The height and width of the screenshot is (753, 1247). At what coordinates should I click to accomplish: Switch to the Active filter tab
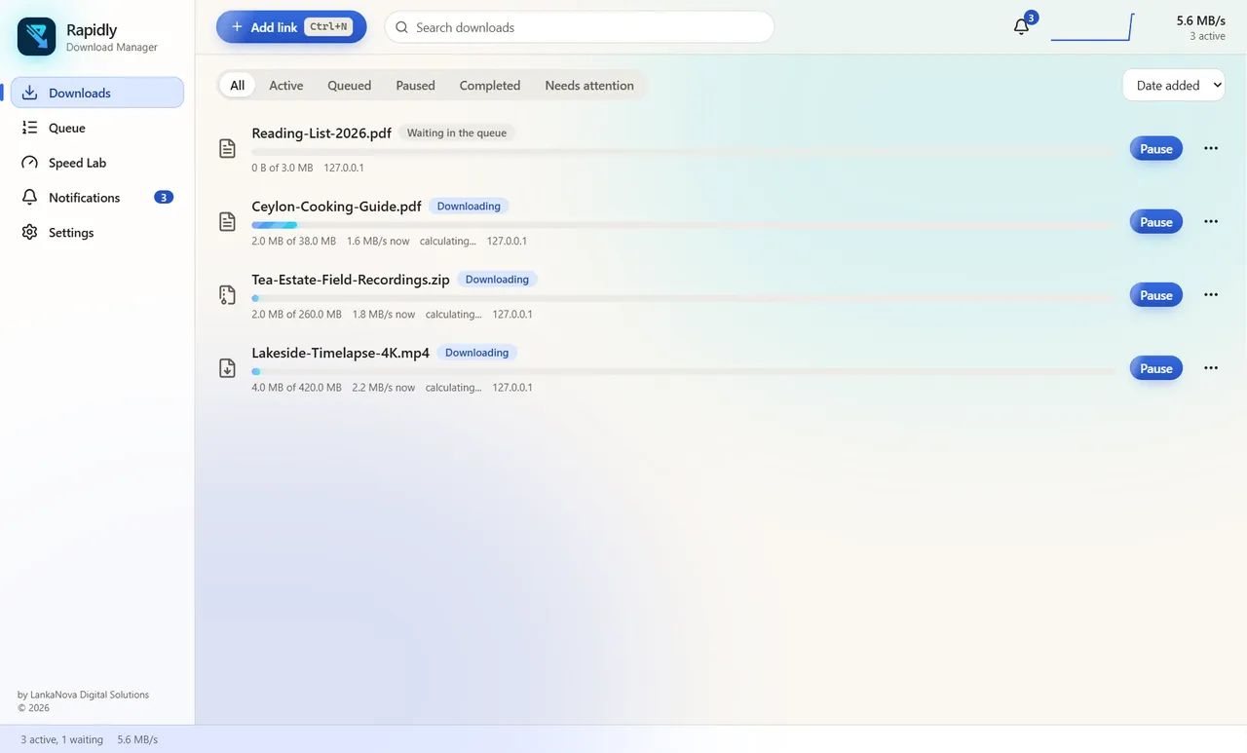coord(286,86)
